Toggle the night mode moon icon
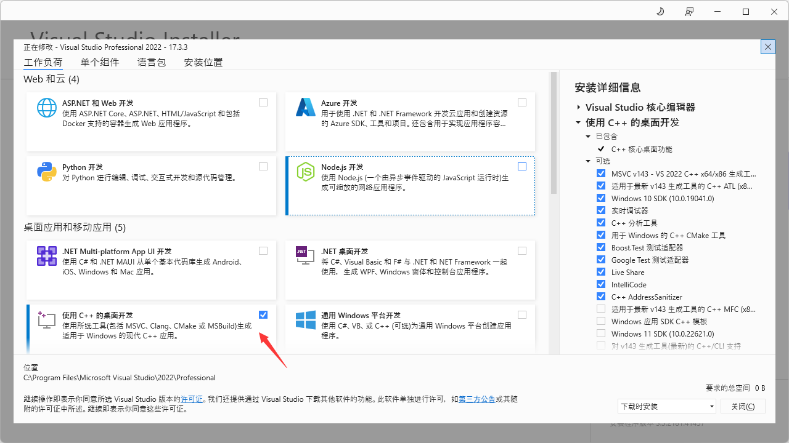This screenshot has width=789, height=443. [660, 12]
